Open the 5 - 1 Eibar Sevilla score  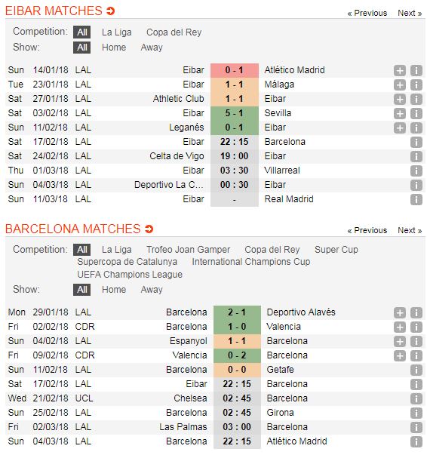(x=234, y=113)
